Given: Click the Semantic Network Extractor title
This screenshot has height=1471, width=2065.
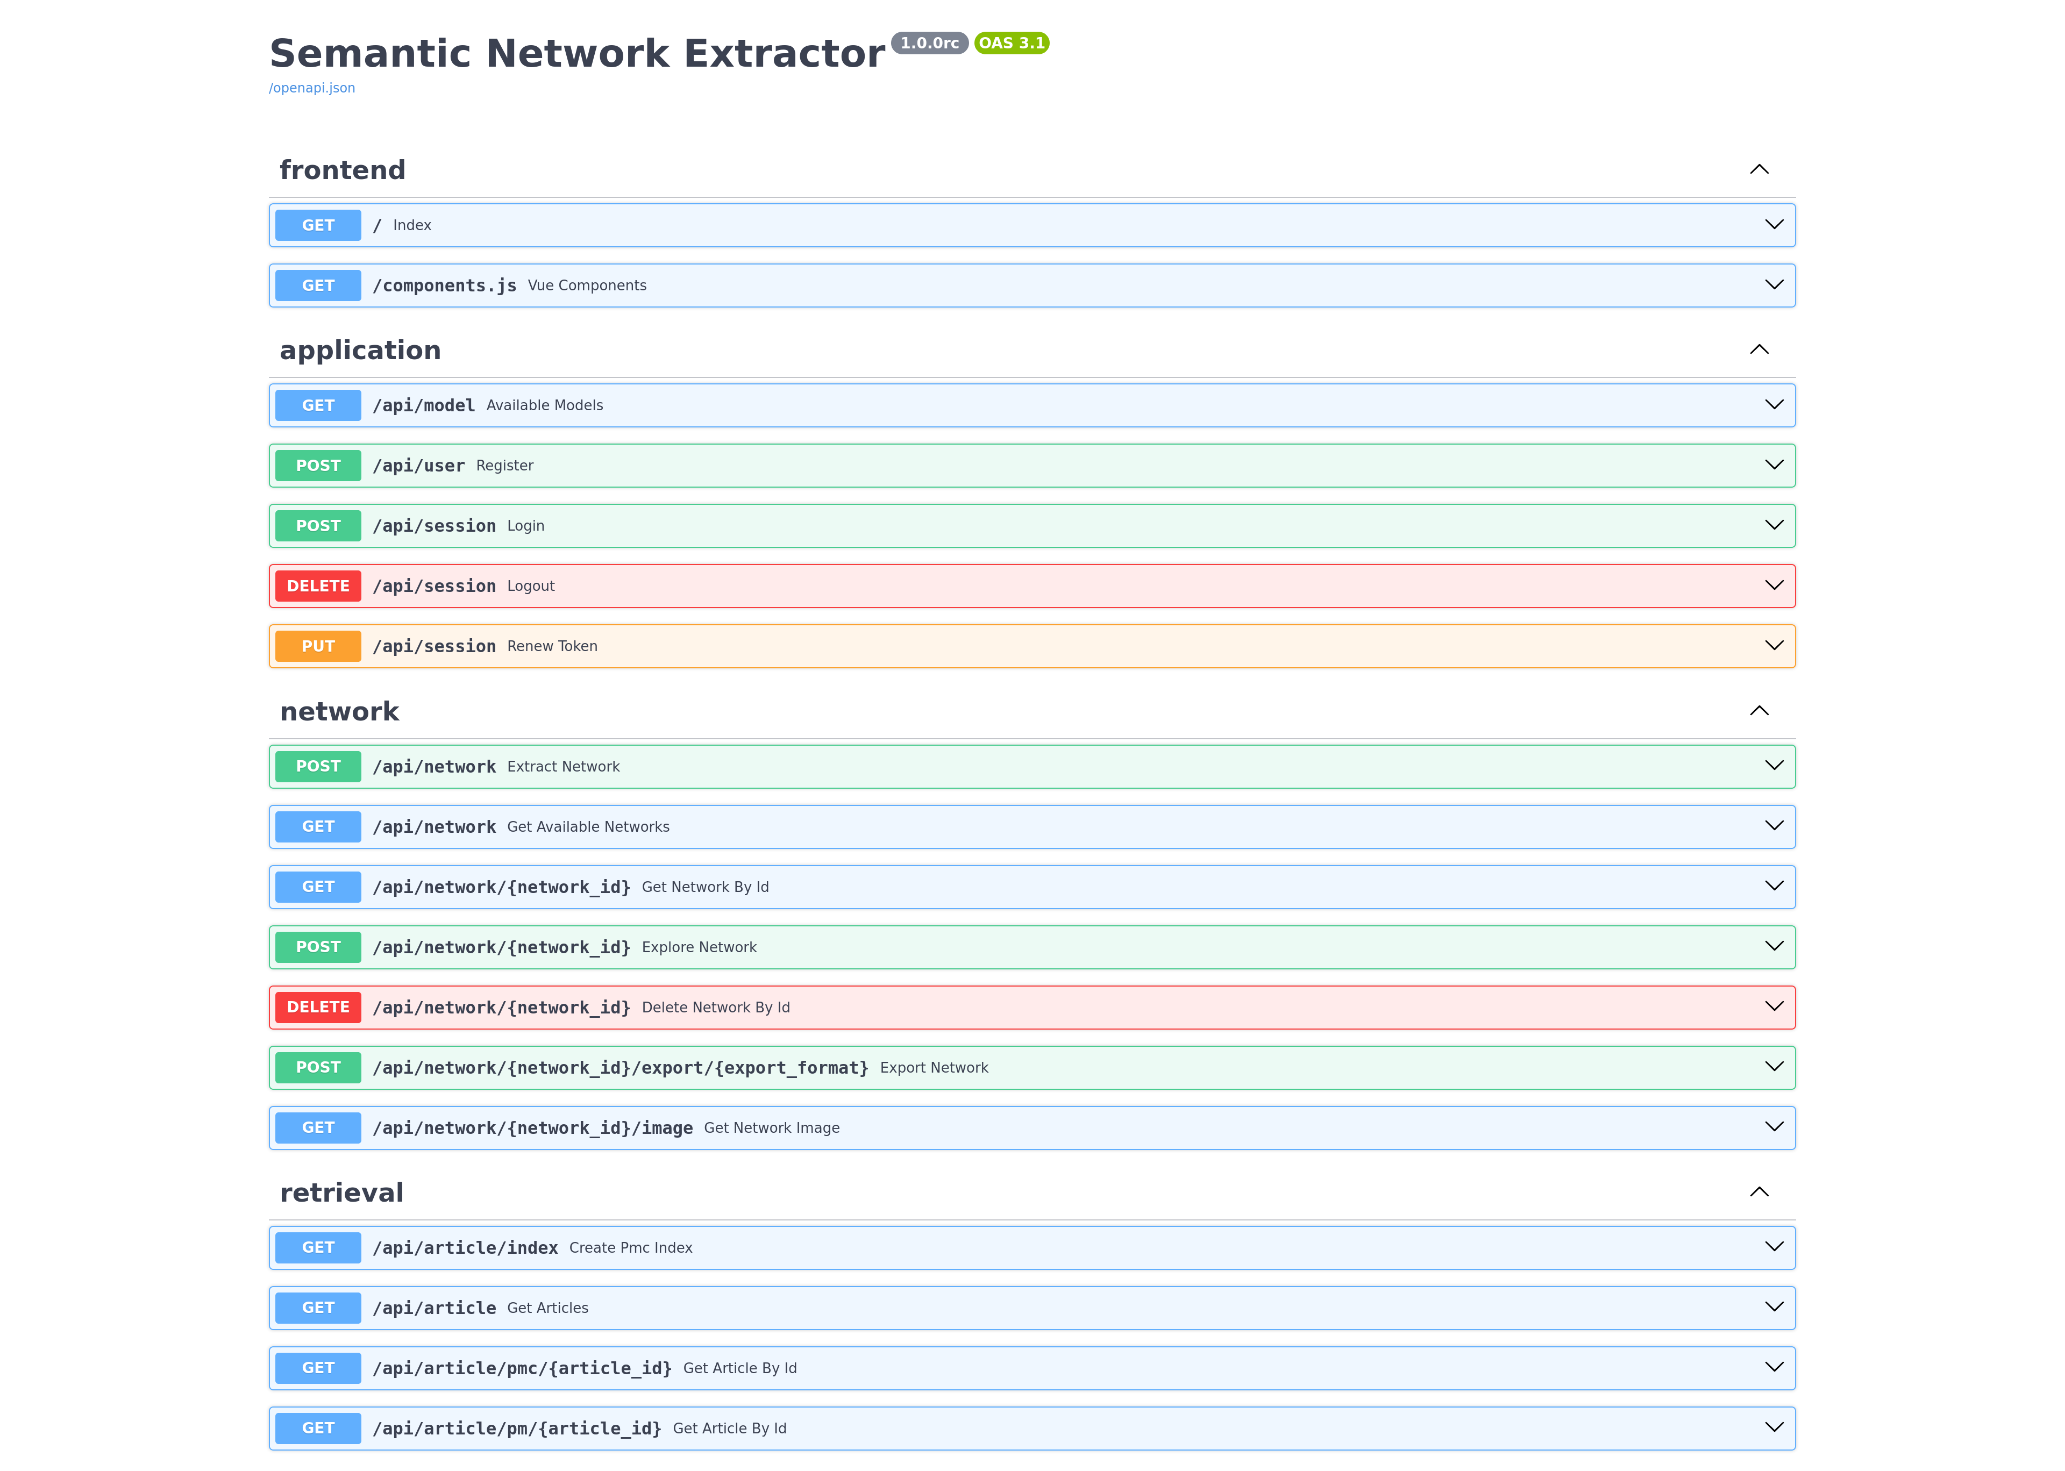Looking at the screenshot, I should click(577, 53).
